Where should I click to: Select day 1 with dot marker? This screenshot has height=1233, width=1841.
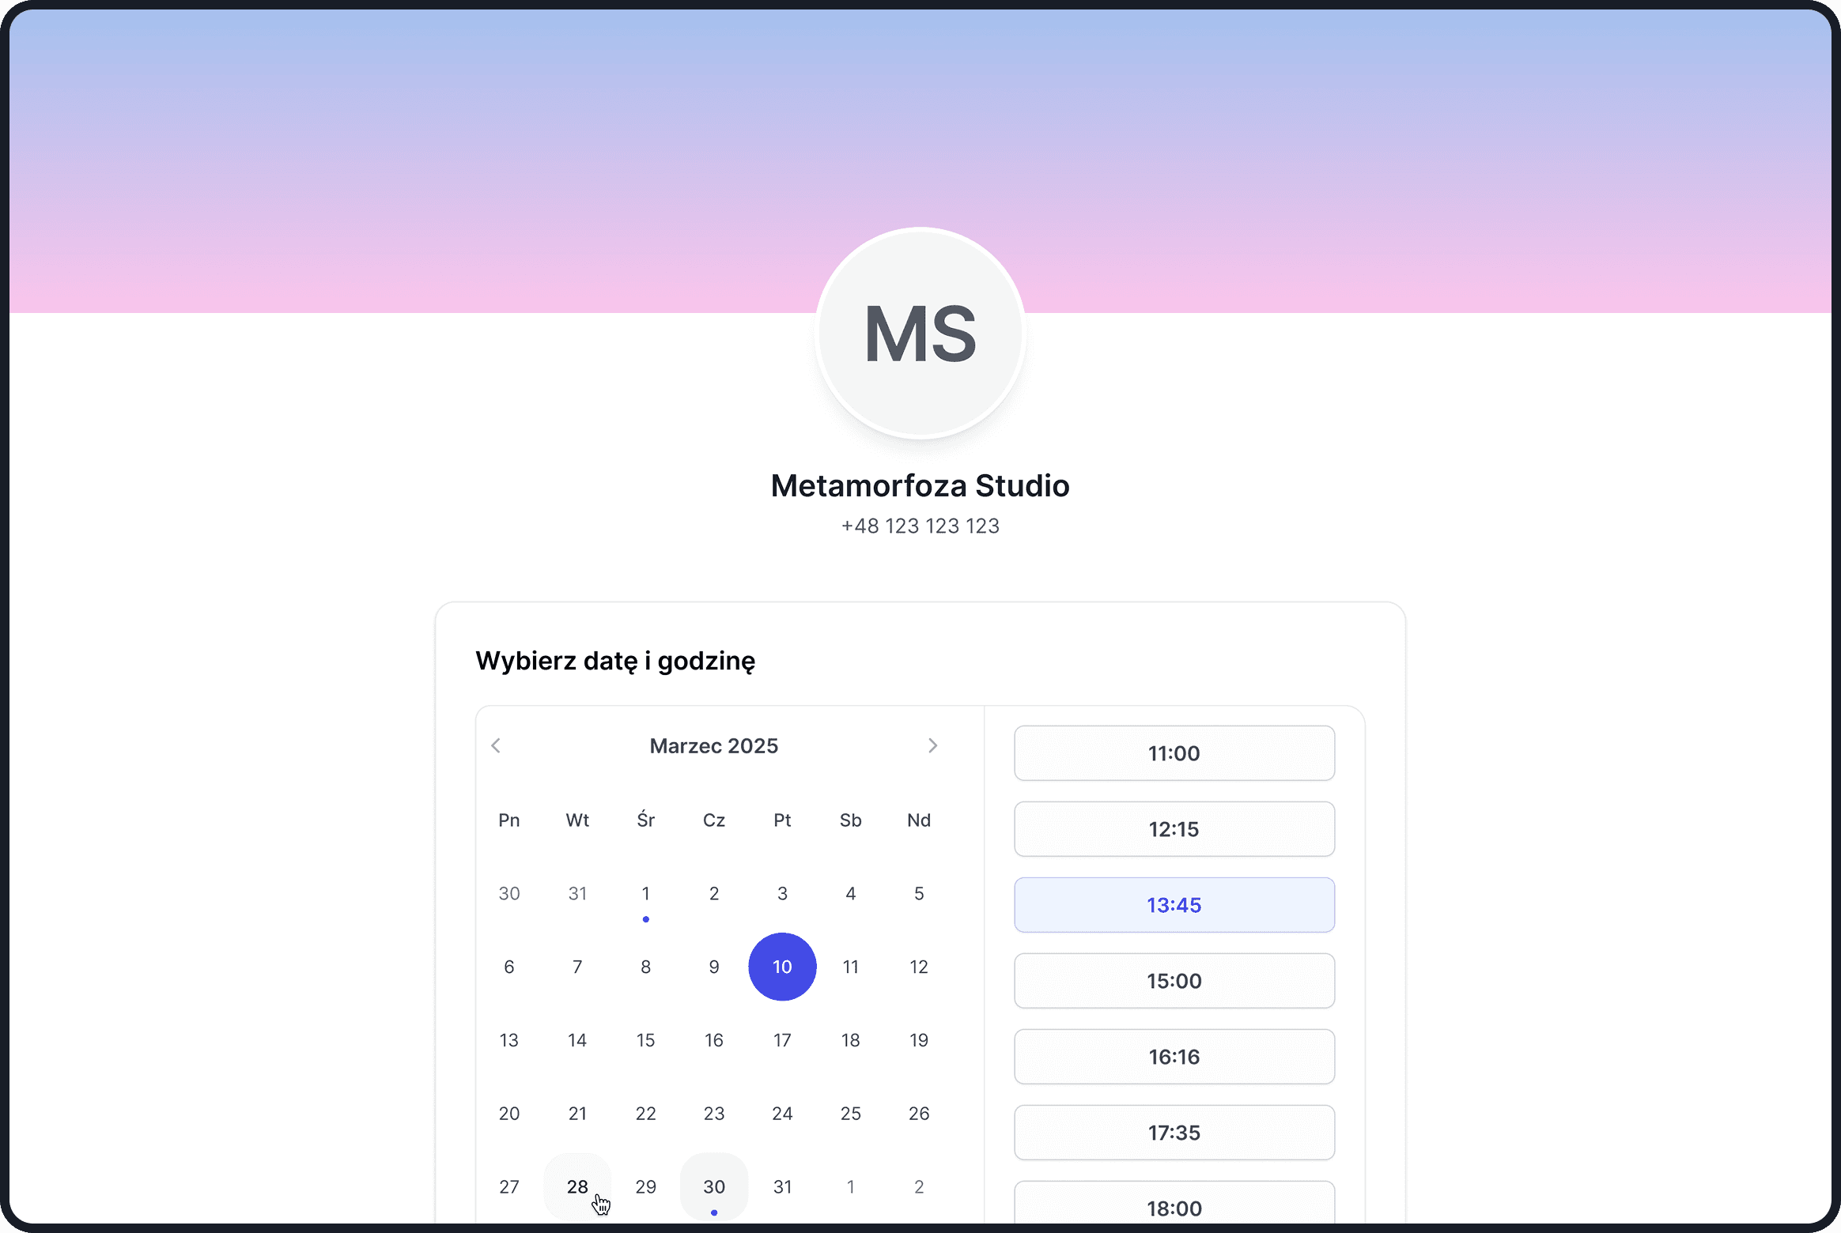646,894
